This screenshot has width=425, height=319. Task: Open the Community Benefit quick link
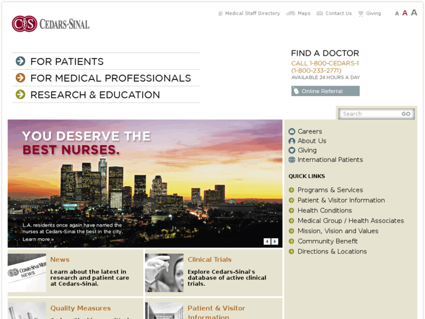coord(328,241)
